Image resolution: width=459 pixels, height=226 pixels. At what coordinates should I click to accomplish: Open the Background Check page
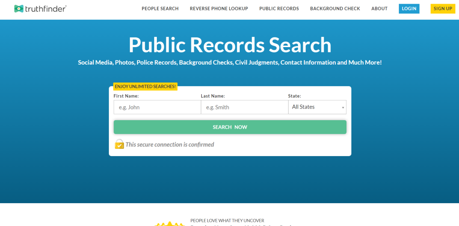pyautogui.click(x=335, y=9)
